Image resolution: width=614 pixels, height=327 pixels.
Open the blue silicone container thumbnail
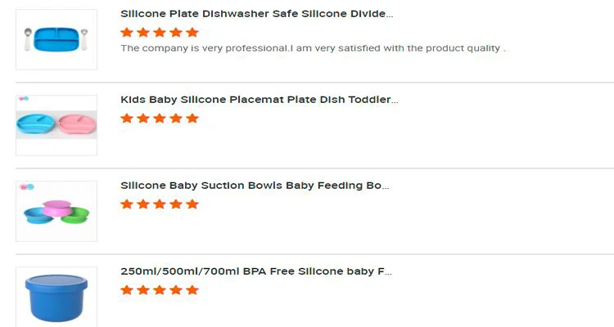tap(56, 297)
